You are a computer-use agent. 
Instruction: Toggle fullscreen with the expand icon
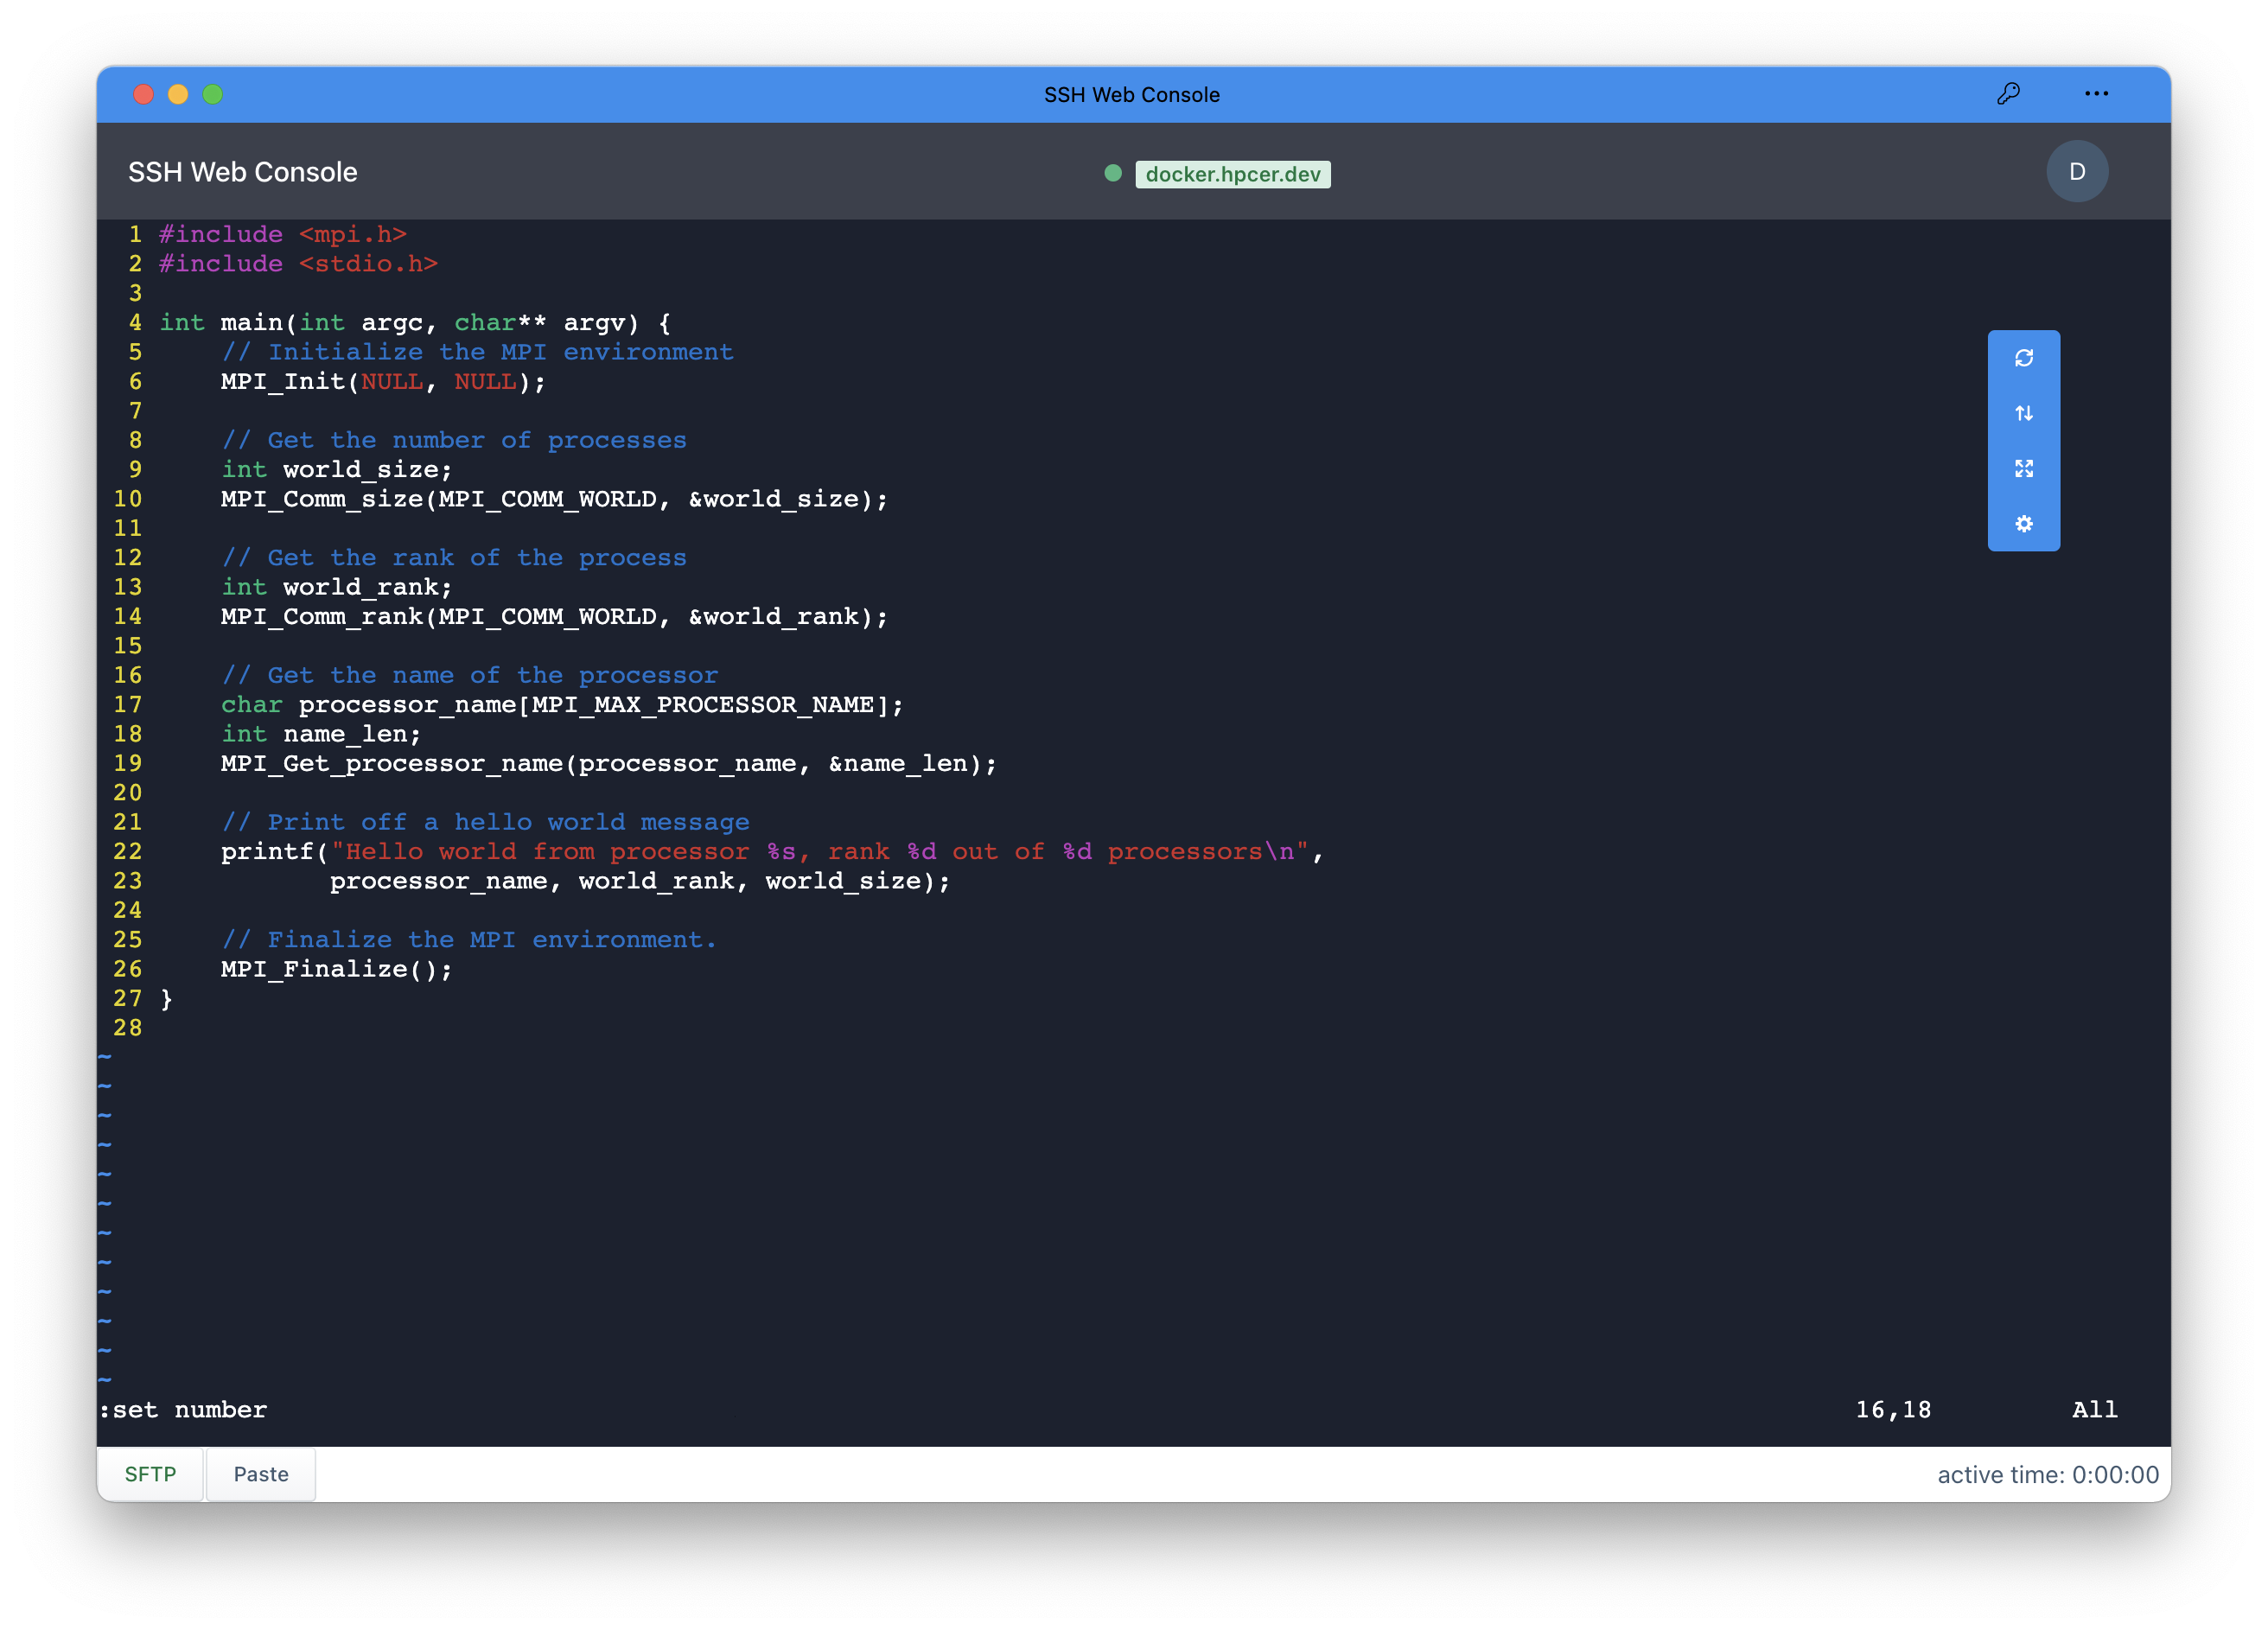pos(2023,468)
